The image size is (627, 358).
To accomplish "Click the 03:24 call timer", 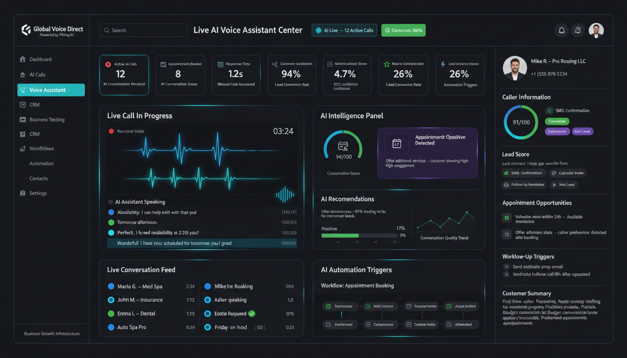I will point(283,131).
